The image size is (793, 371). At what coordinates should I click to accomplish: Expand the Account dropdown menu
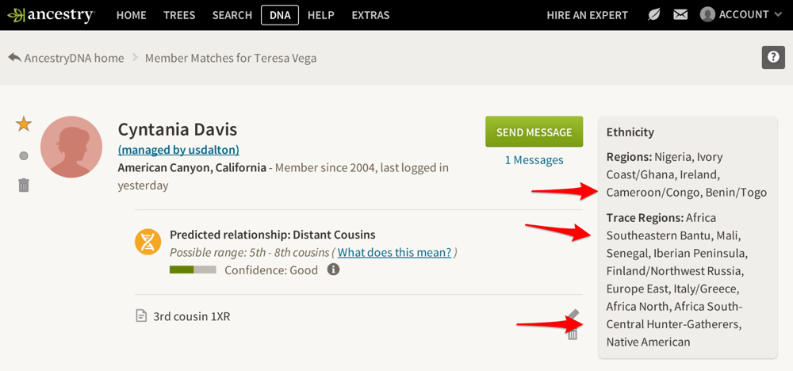click(735, 15)
